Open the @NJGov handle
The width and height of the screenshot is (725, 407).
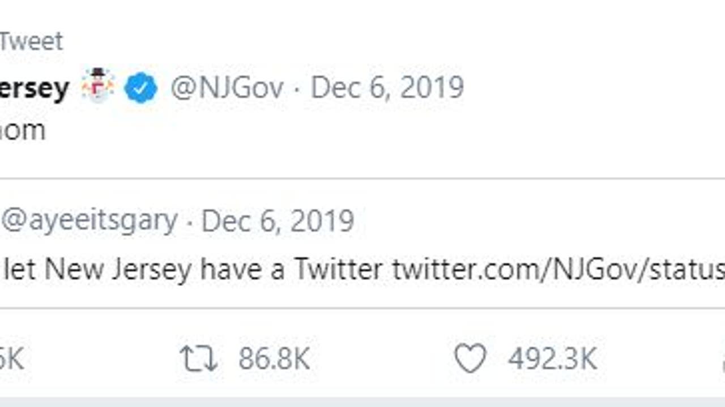coord(227,88)
